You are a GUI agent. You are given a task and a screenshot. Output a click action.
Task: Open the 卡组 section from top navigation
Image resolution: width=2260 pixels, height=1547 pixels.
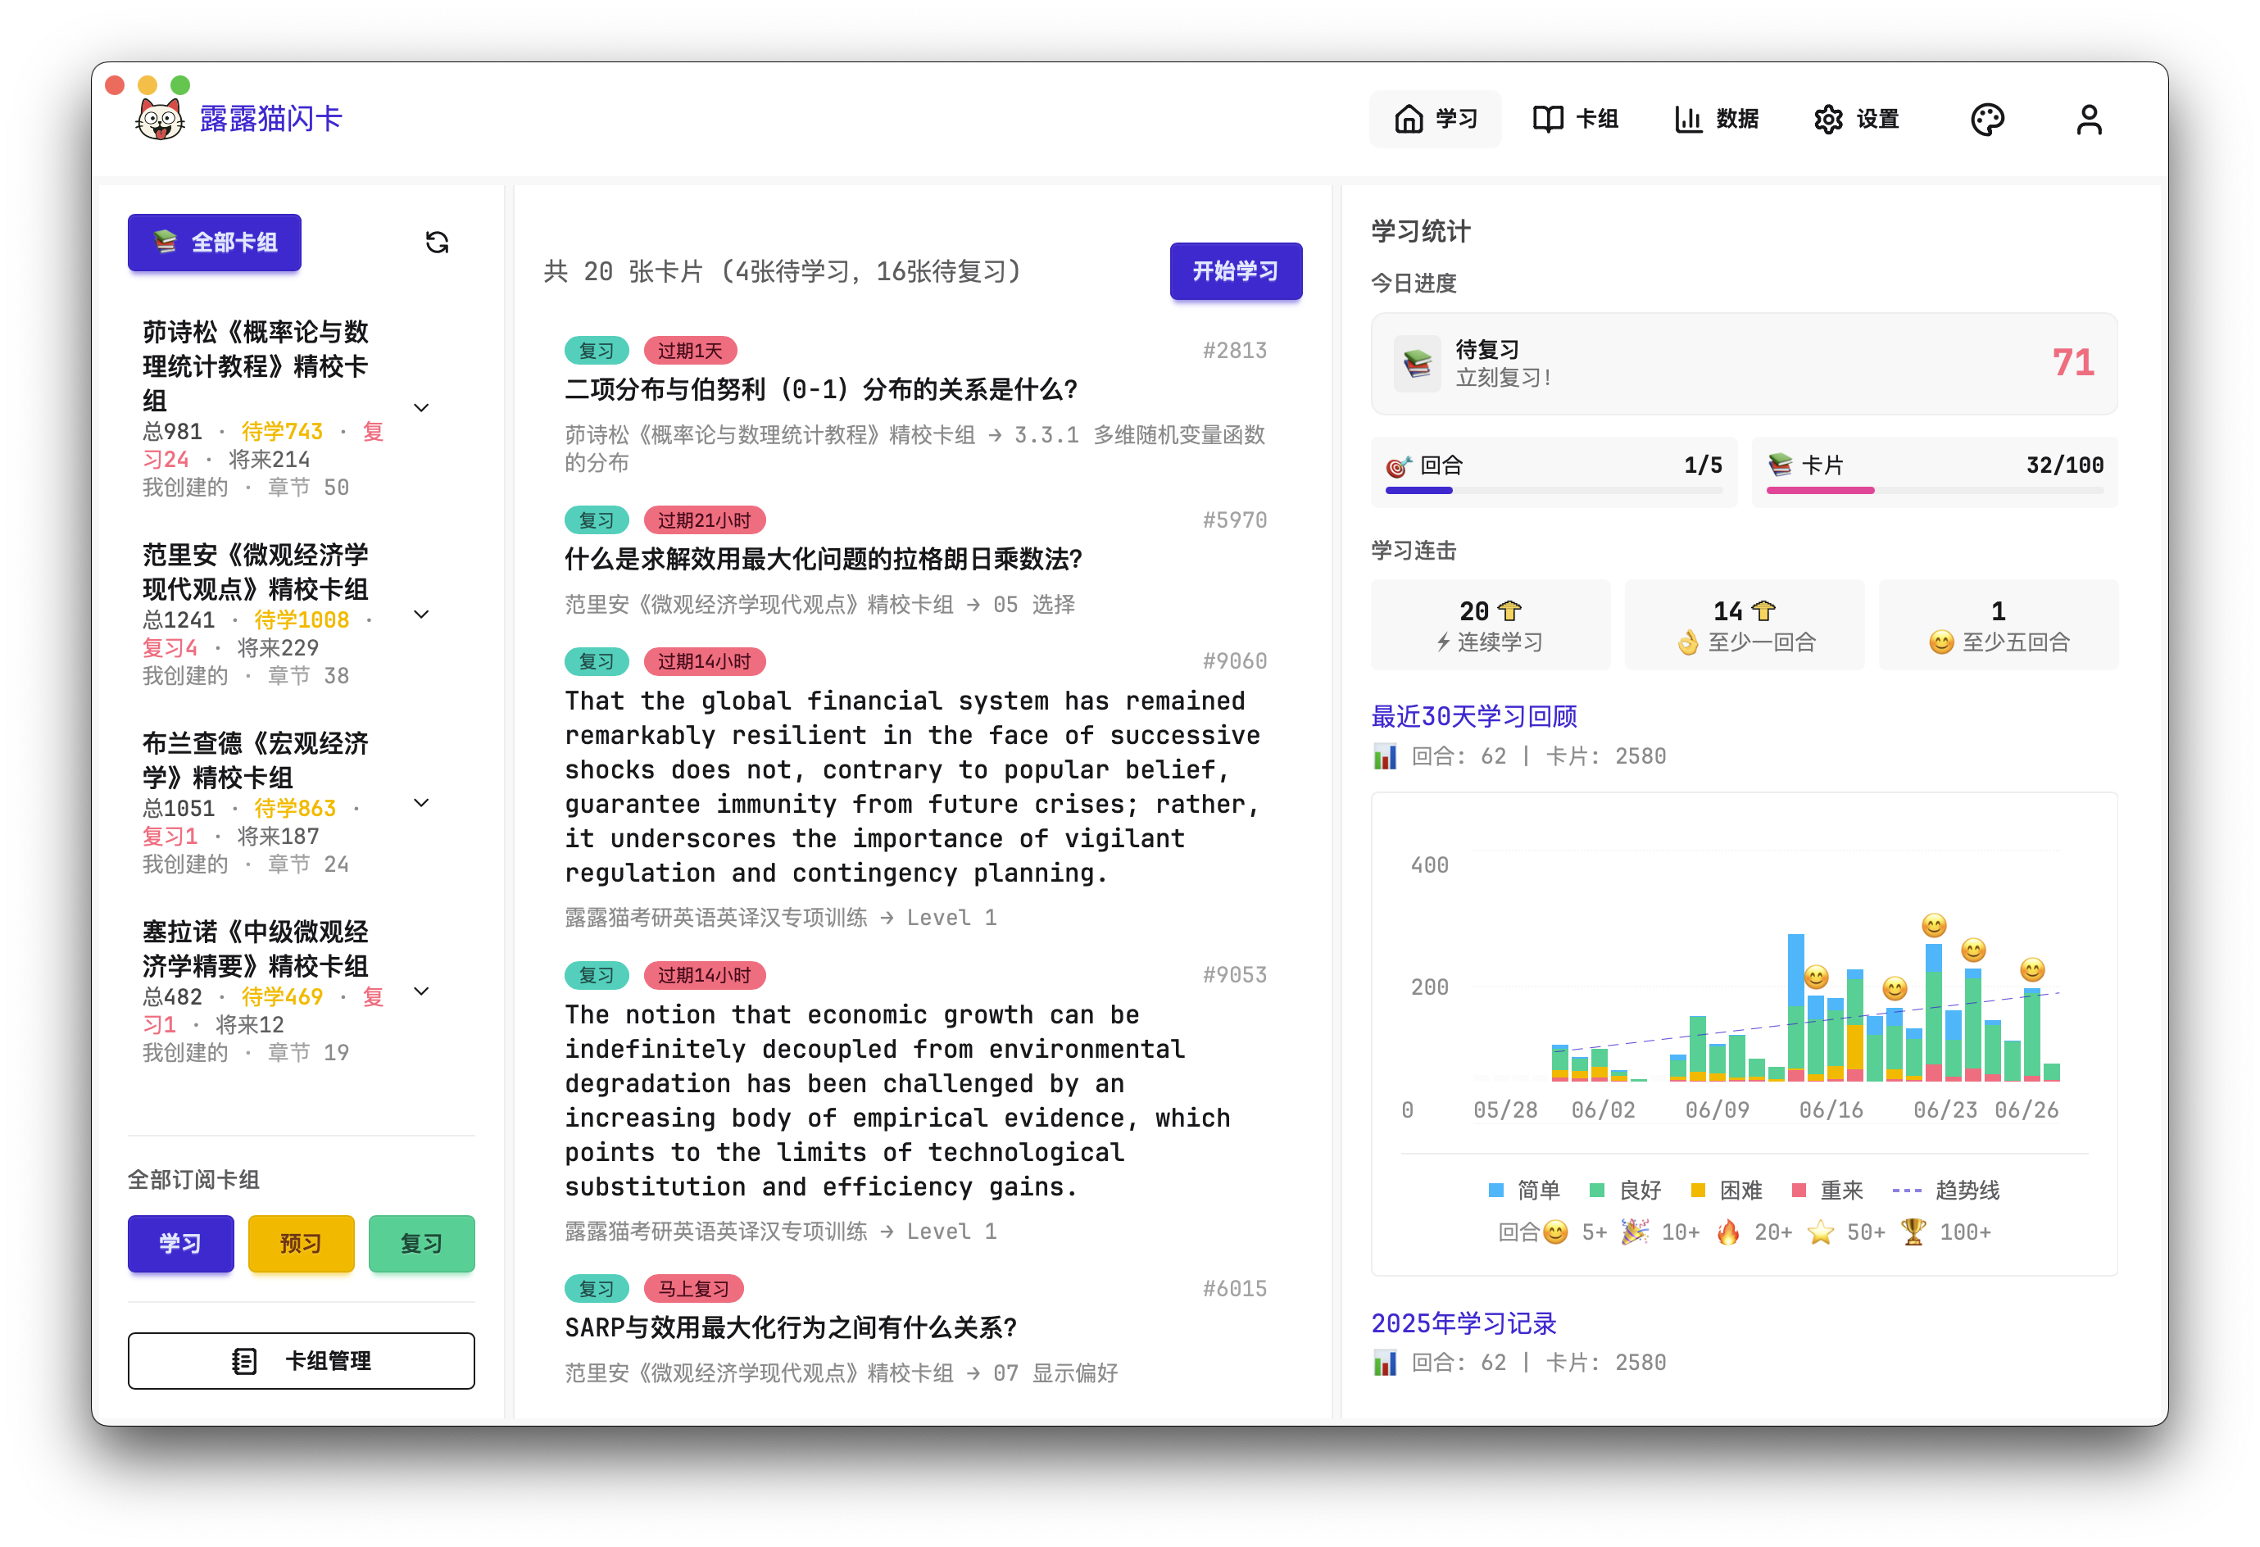pos(1576,118)
